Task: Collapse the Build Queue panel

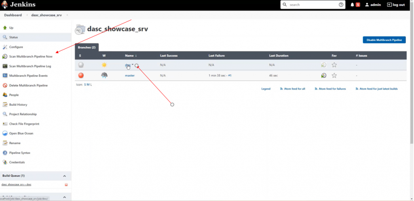Action: coord(64,176)
